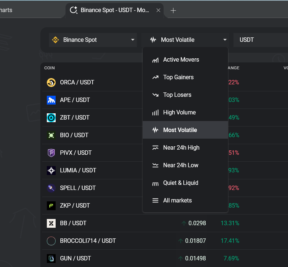
Task: Collapse the Most Volatile filter dropdown
Action: (x=185, y=40)
